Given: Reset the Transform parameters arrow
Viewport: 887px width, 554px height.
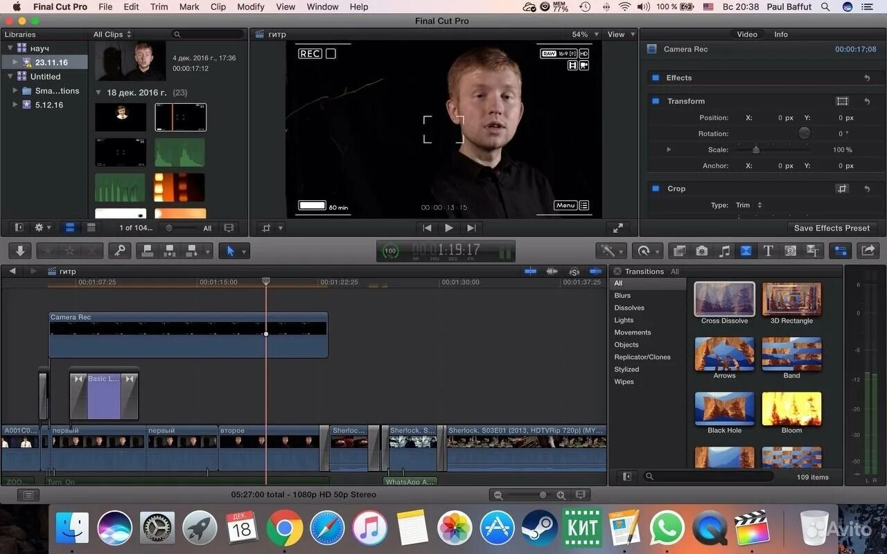Looking at the screenshot, I should coord(867,101).
